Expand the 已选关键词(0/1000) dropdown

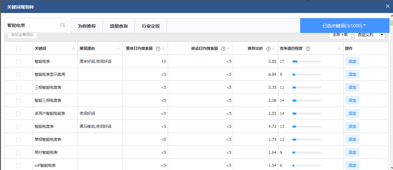[x=344, y=25]
